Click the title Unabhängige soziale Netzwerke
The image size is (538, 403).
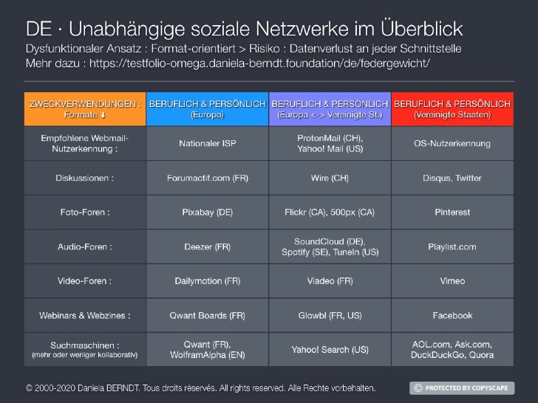[244, 29]
